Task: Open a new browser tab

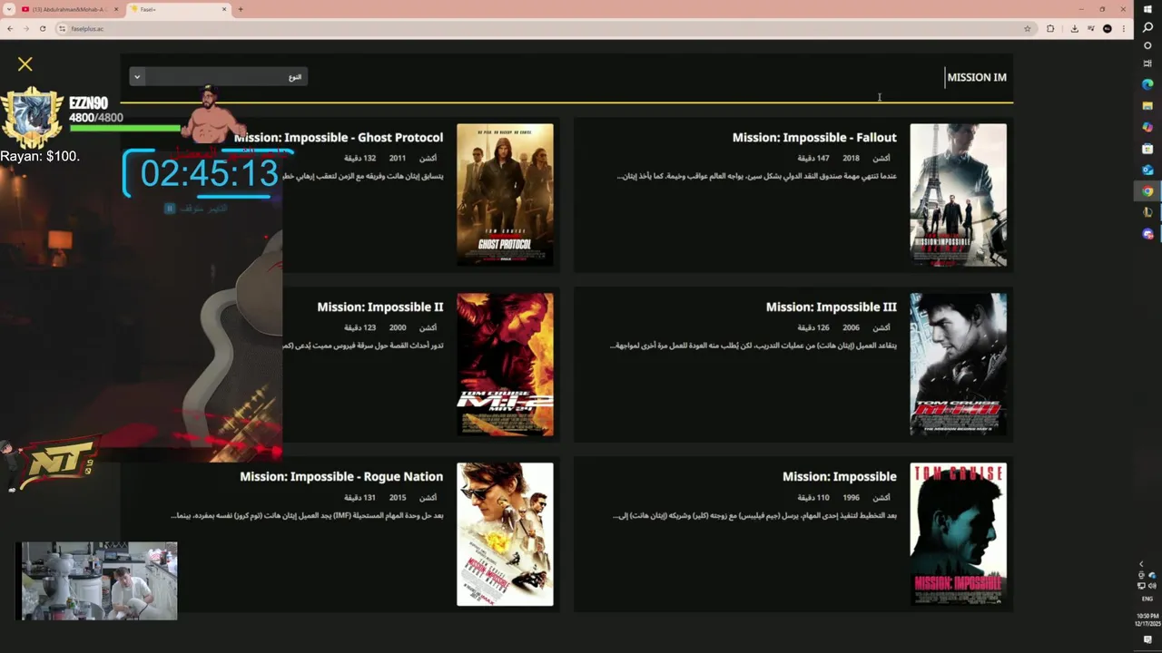Action: coord(241,9)
